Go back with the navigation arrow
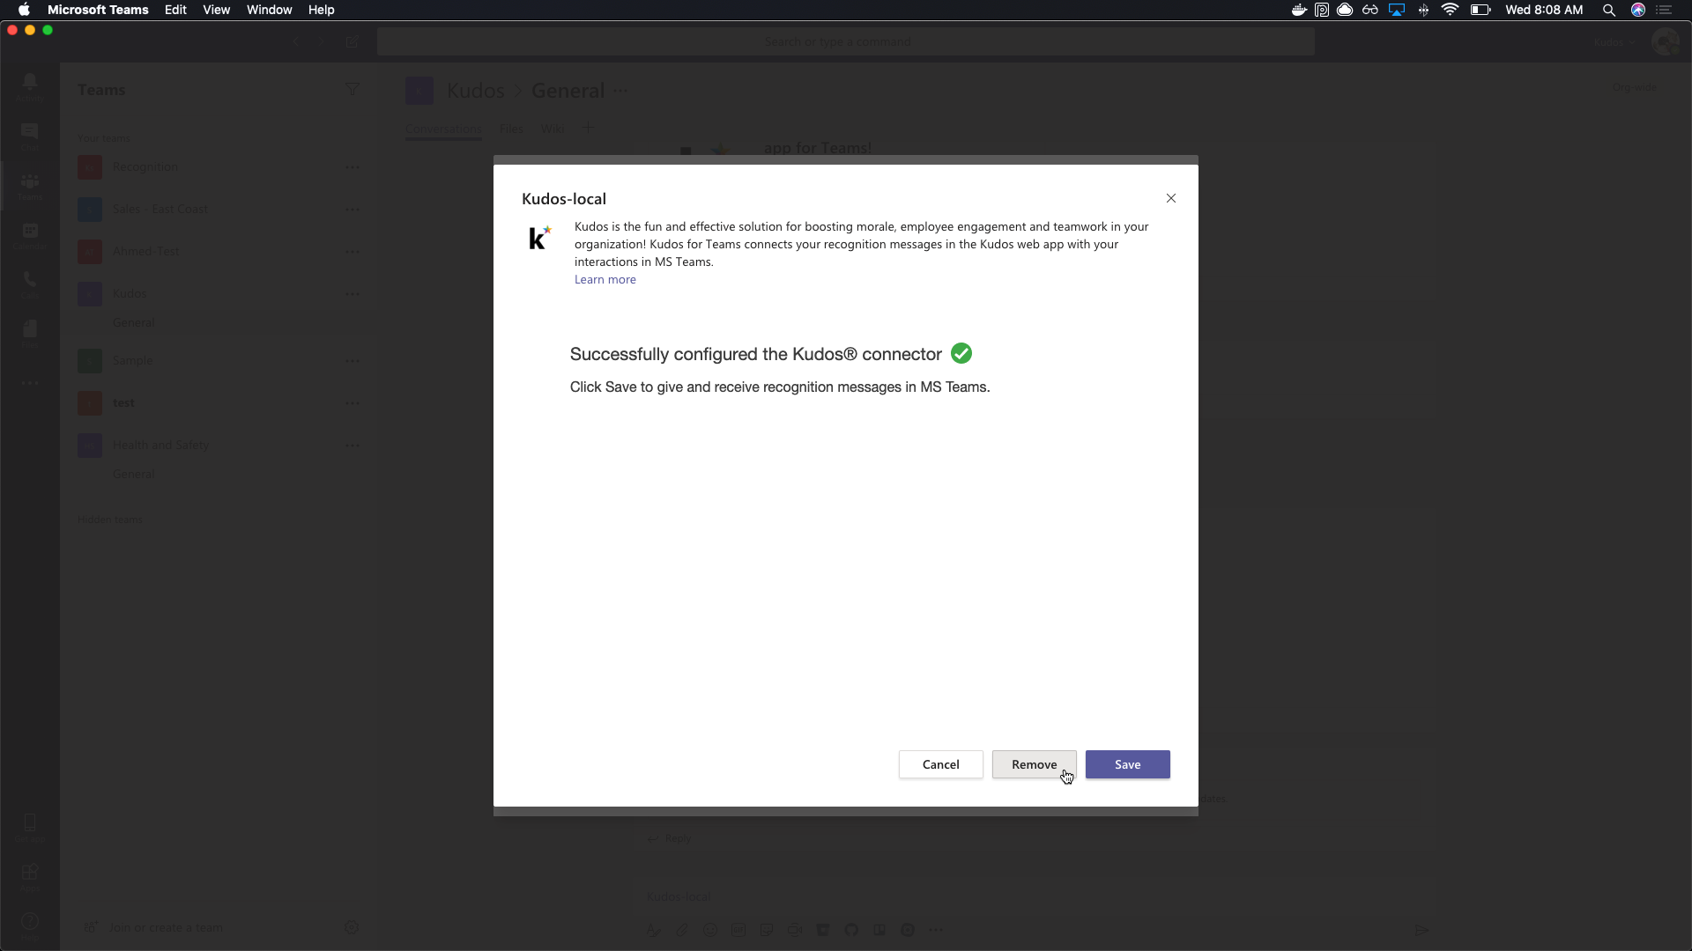The height and width of the screenshot is (951, 1692). 296,41
